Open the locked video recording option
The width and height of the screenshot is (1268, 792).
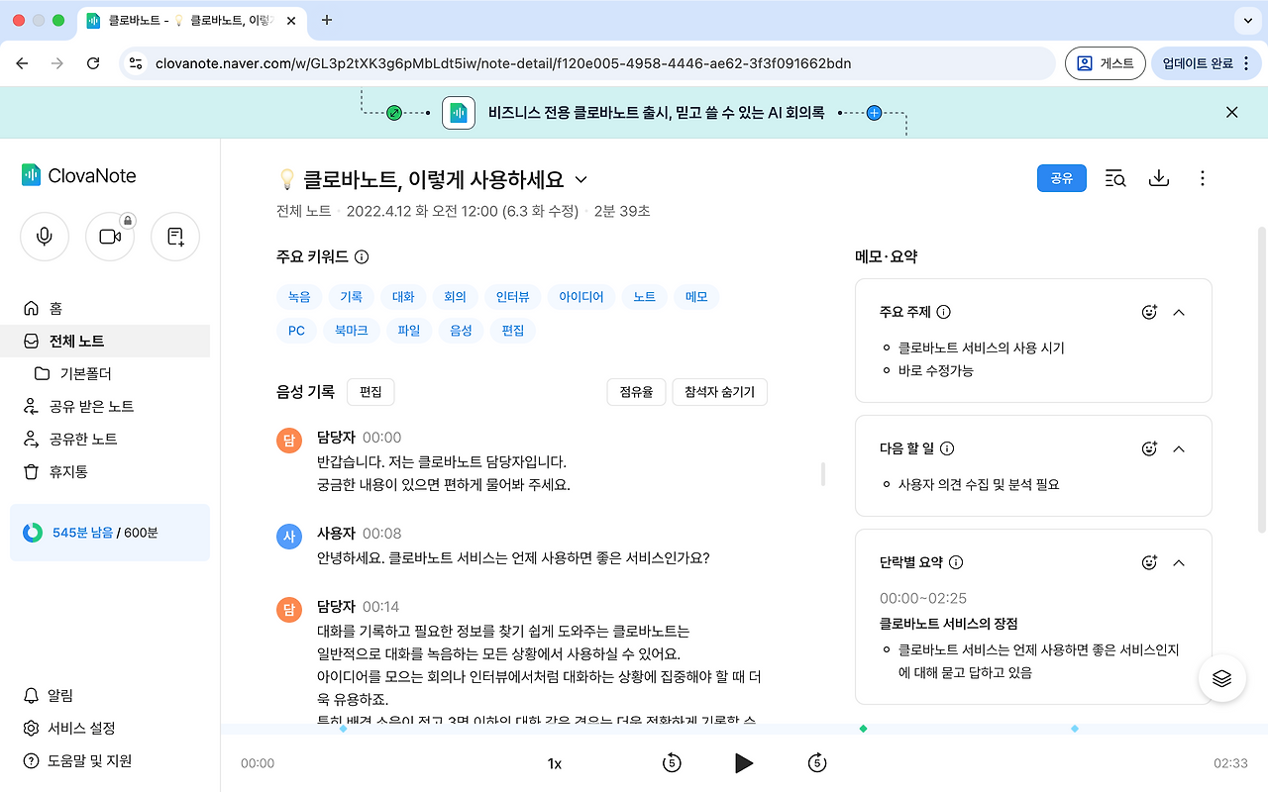(110, 237)
